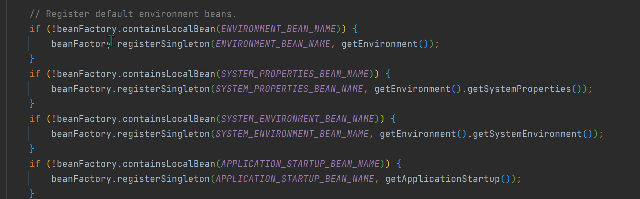Click containsLocalBean before (ENVIRONMENT_BEAN_NAME)) {
Viewport: 640px width, 199px height.
click(169, 29)
